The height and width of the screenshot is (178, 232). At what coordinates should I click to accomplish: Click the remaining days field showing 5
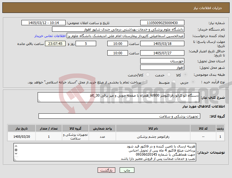tap(86, 43)
